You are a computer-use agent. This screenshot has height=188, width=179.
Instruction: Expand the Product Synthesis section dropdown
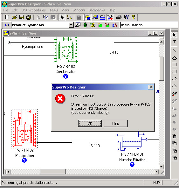coord(71,25)
